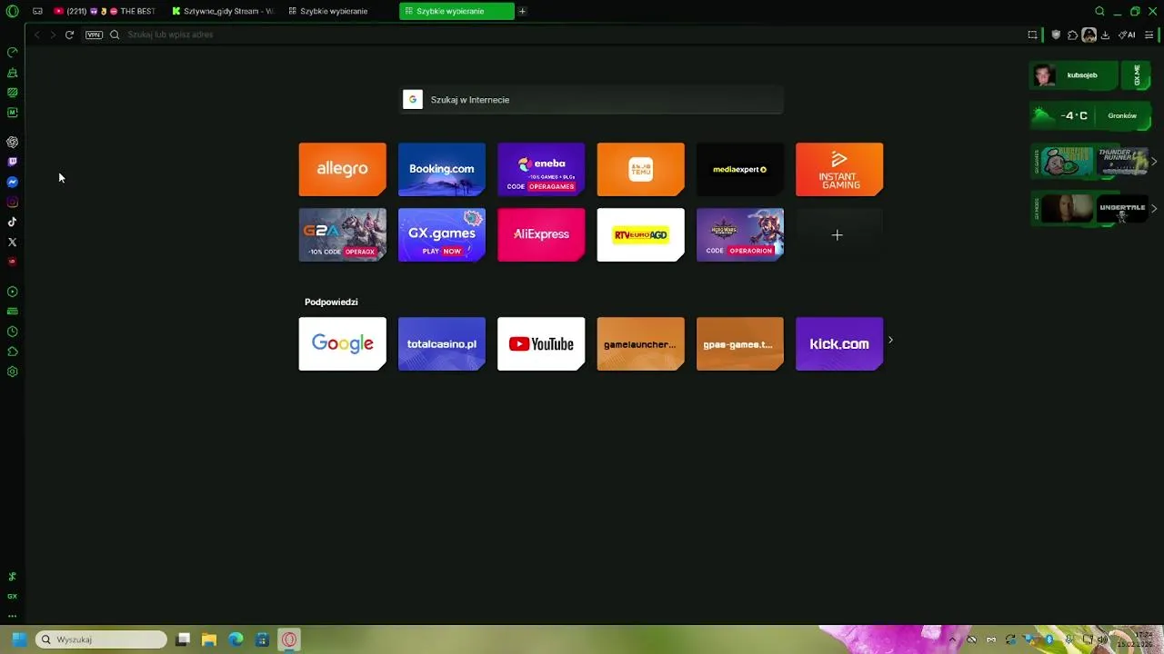This screenshot has width=1164, height=654.
Task: Open the AliExpress speed dial tile
Action: click(541, 234)
